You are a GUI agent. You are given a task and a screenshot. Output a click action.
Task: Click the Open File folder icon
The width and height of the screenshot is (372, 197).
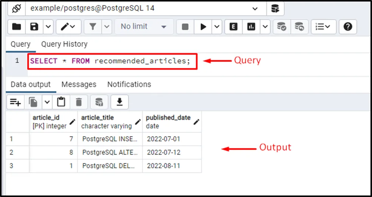tap(17, 26)
